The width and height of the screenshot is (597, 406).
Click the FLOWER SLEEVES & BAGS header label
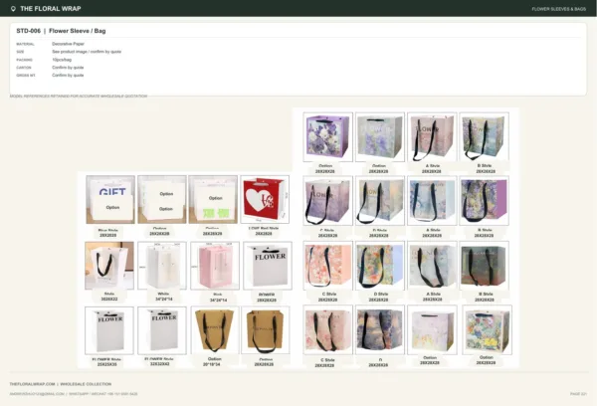[558, 9]
